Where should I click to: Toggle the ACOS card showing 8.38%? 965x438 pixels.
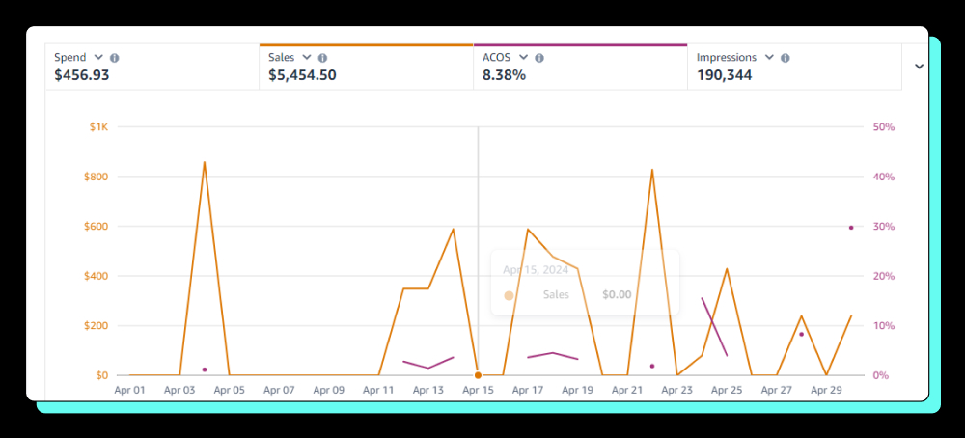(580, 68)
